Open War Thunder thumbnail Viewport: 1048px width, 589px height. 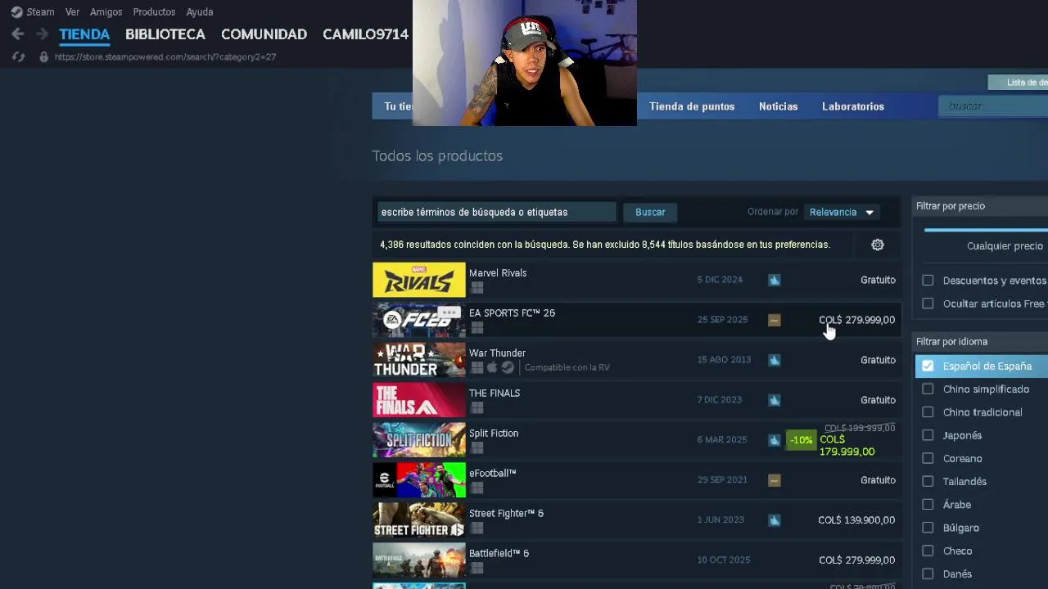(x=419, y=360)
